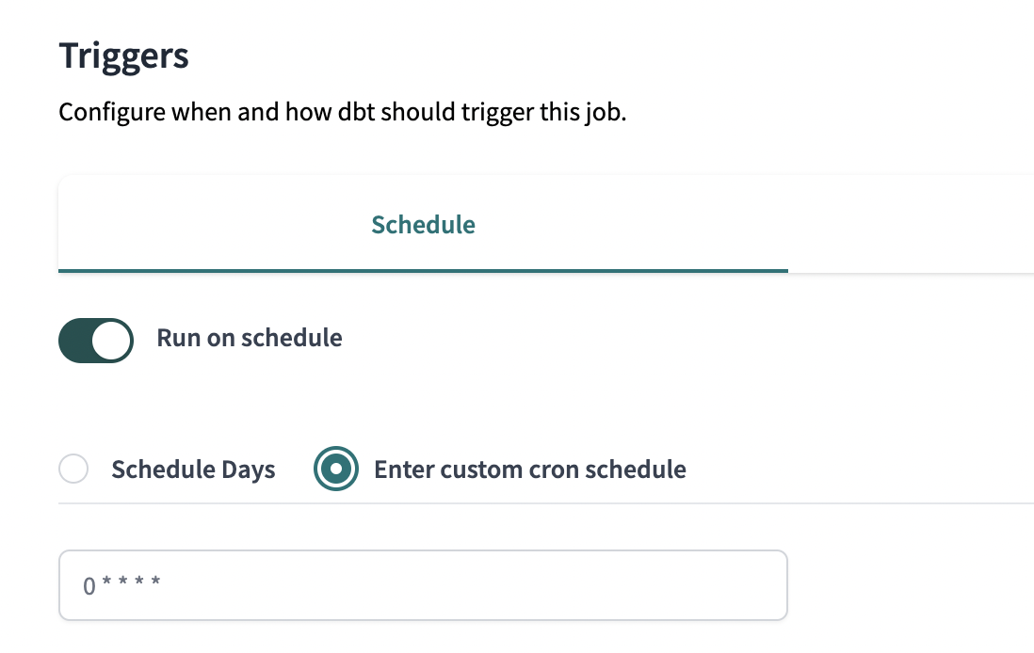Click the "Enter custom cron schedule" label
The width and height of the screenshot is (1034, 653).
coord(529,470)
